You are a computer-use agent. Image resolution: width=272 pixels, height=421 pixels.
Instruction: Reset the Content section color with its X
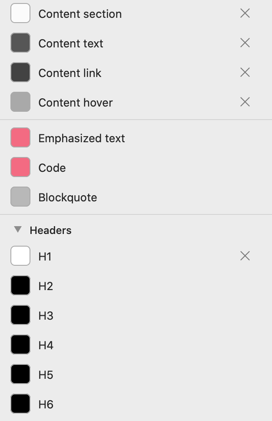coord(245,13)
